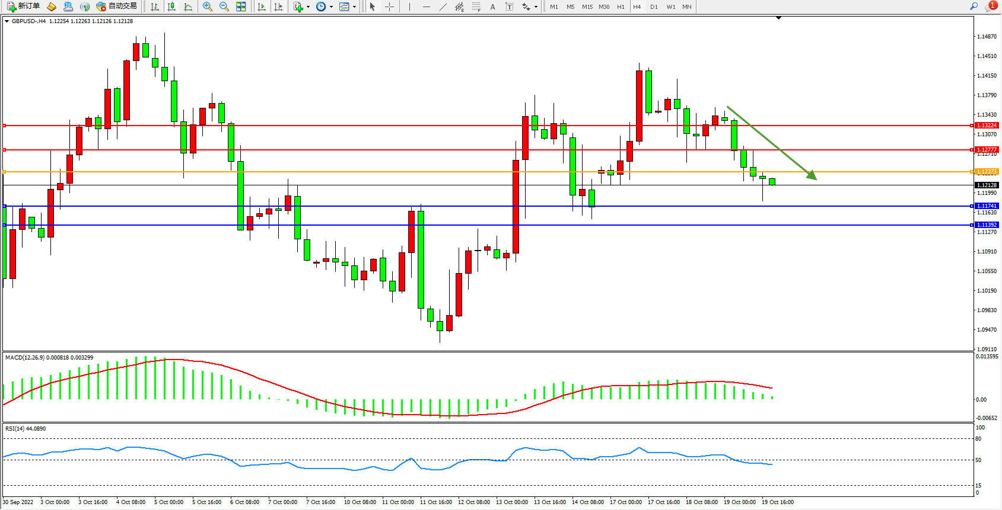Switch chart to line chart mode
The image size is (1002, 510).
[x=188, y=7]
